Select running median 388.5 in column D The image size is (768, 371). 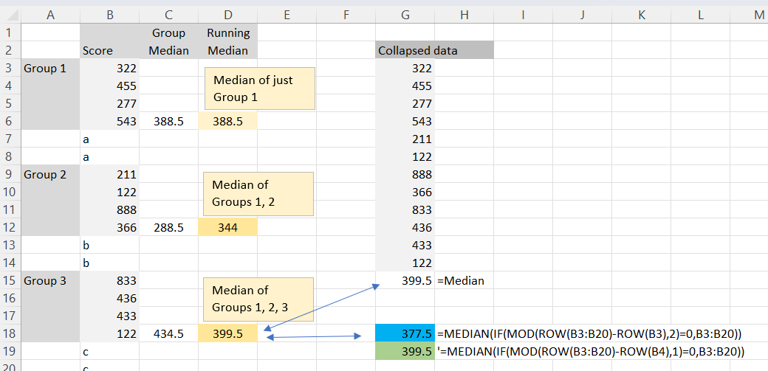[227, 122]
